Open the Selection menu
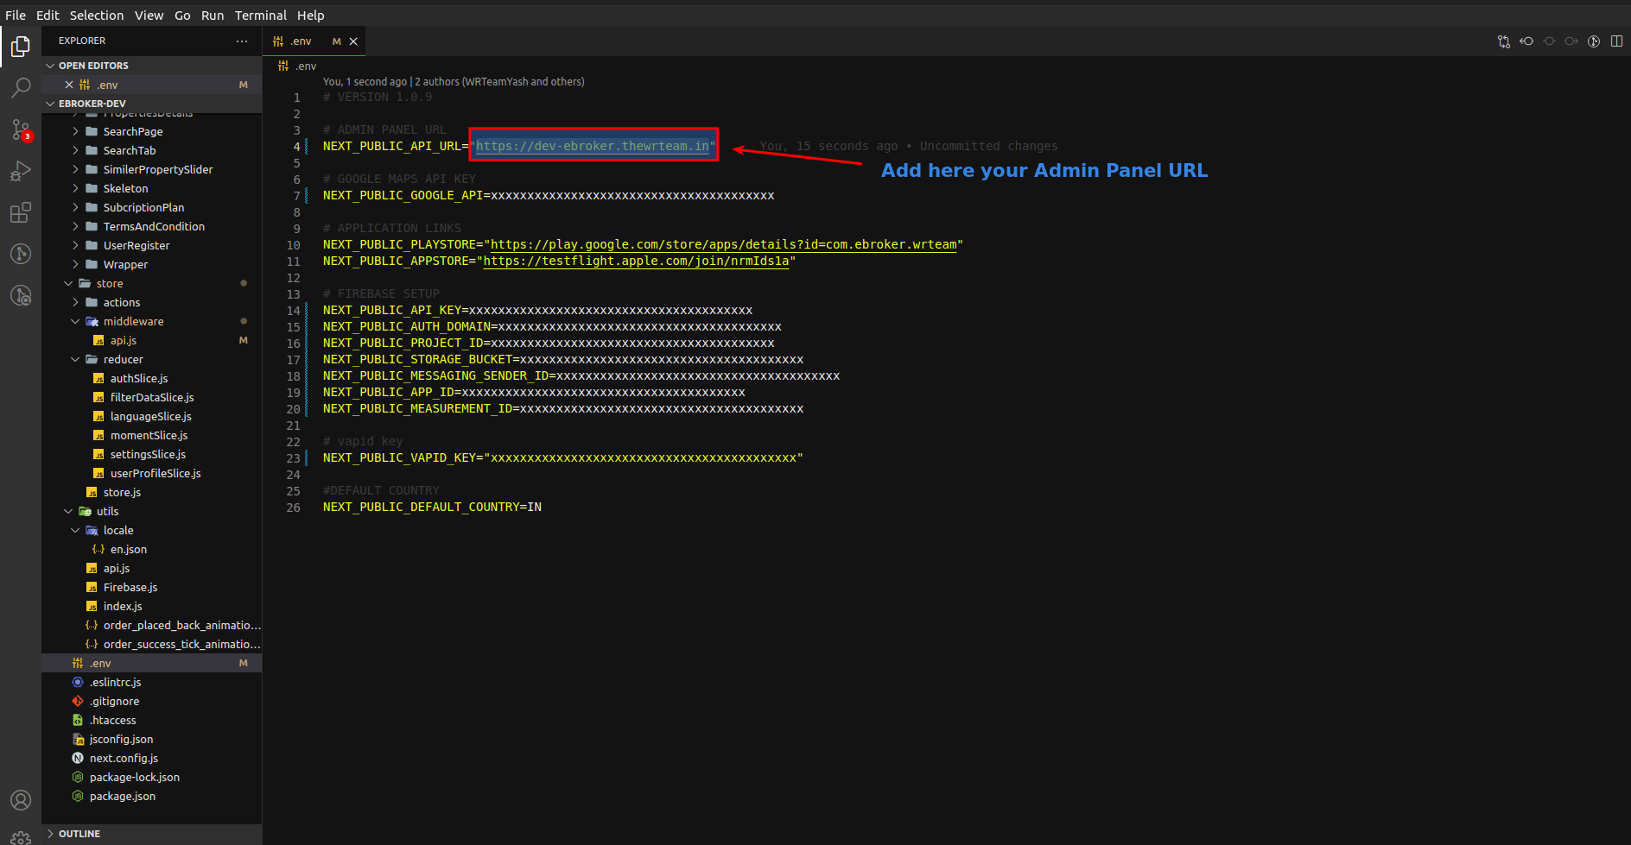This screenshot has height=845, width=1631. [x=97, y=16]
